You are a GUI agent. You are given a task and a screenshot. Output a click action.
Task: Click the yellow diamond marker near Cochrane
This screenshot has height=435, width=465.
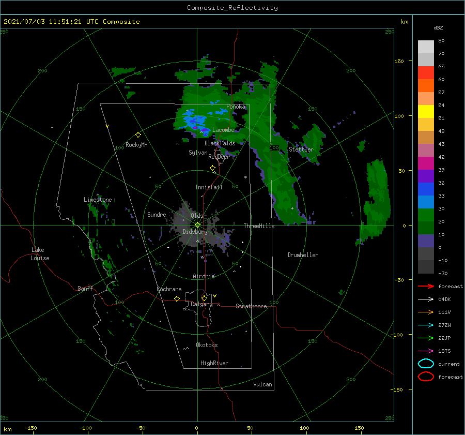177,298
